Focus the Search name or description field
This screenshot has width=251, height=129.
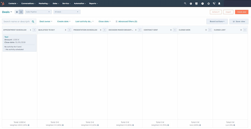click(x=16, y=22)
